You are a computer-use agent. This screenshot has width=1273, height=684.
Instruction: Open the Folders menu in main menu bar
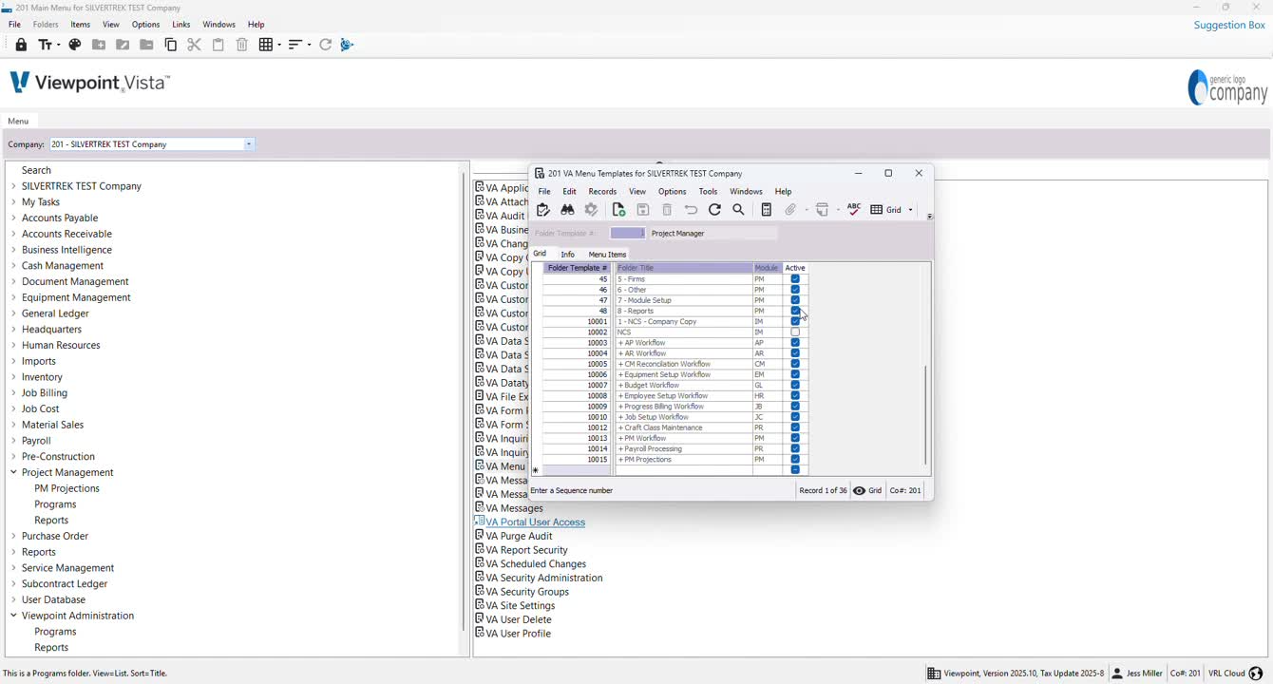[x=46, y=25]
